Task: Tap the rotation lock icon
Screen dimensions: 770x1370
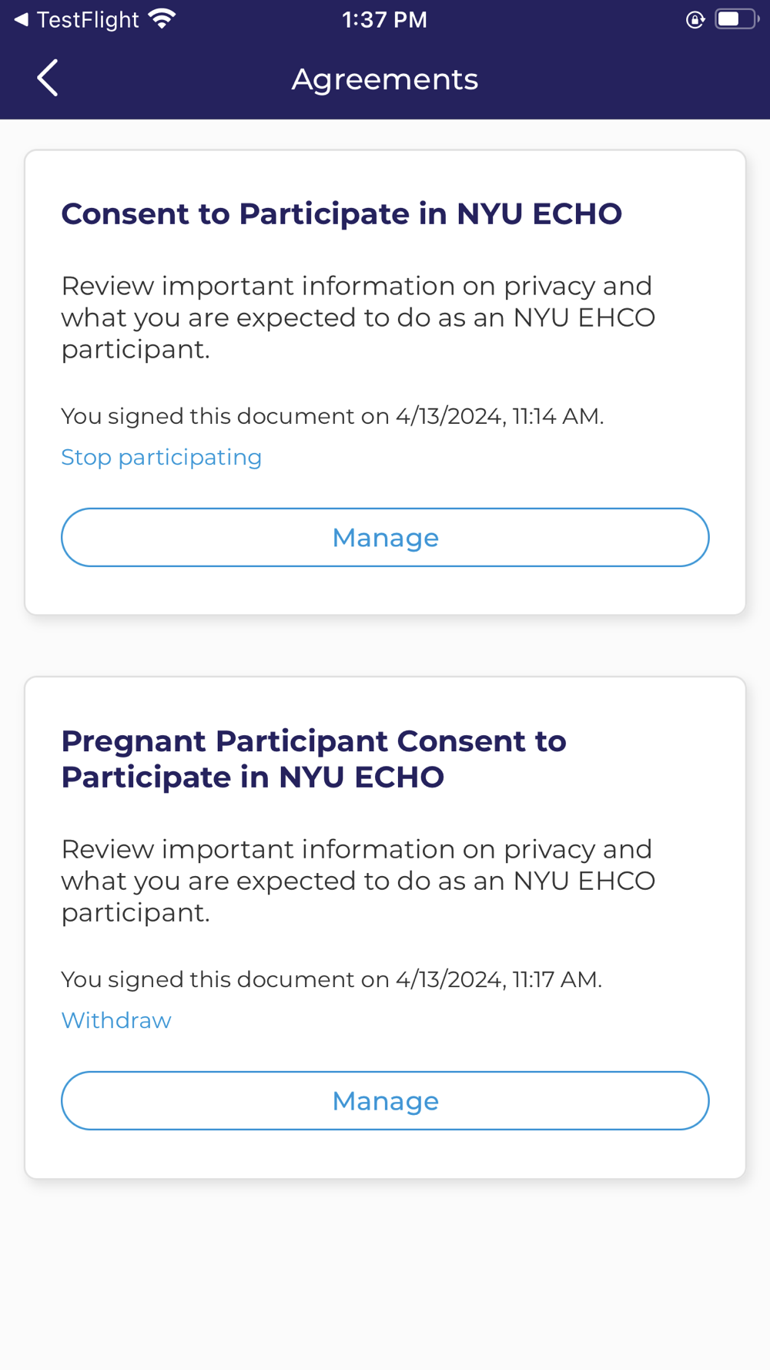Action: click(x=695, y=20)
